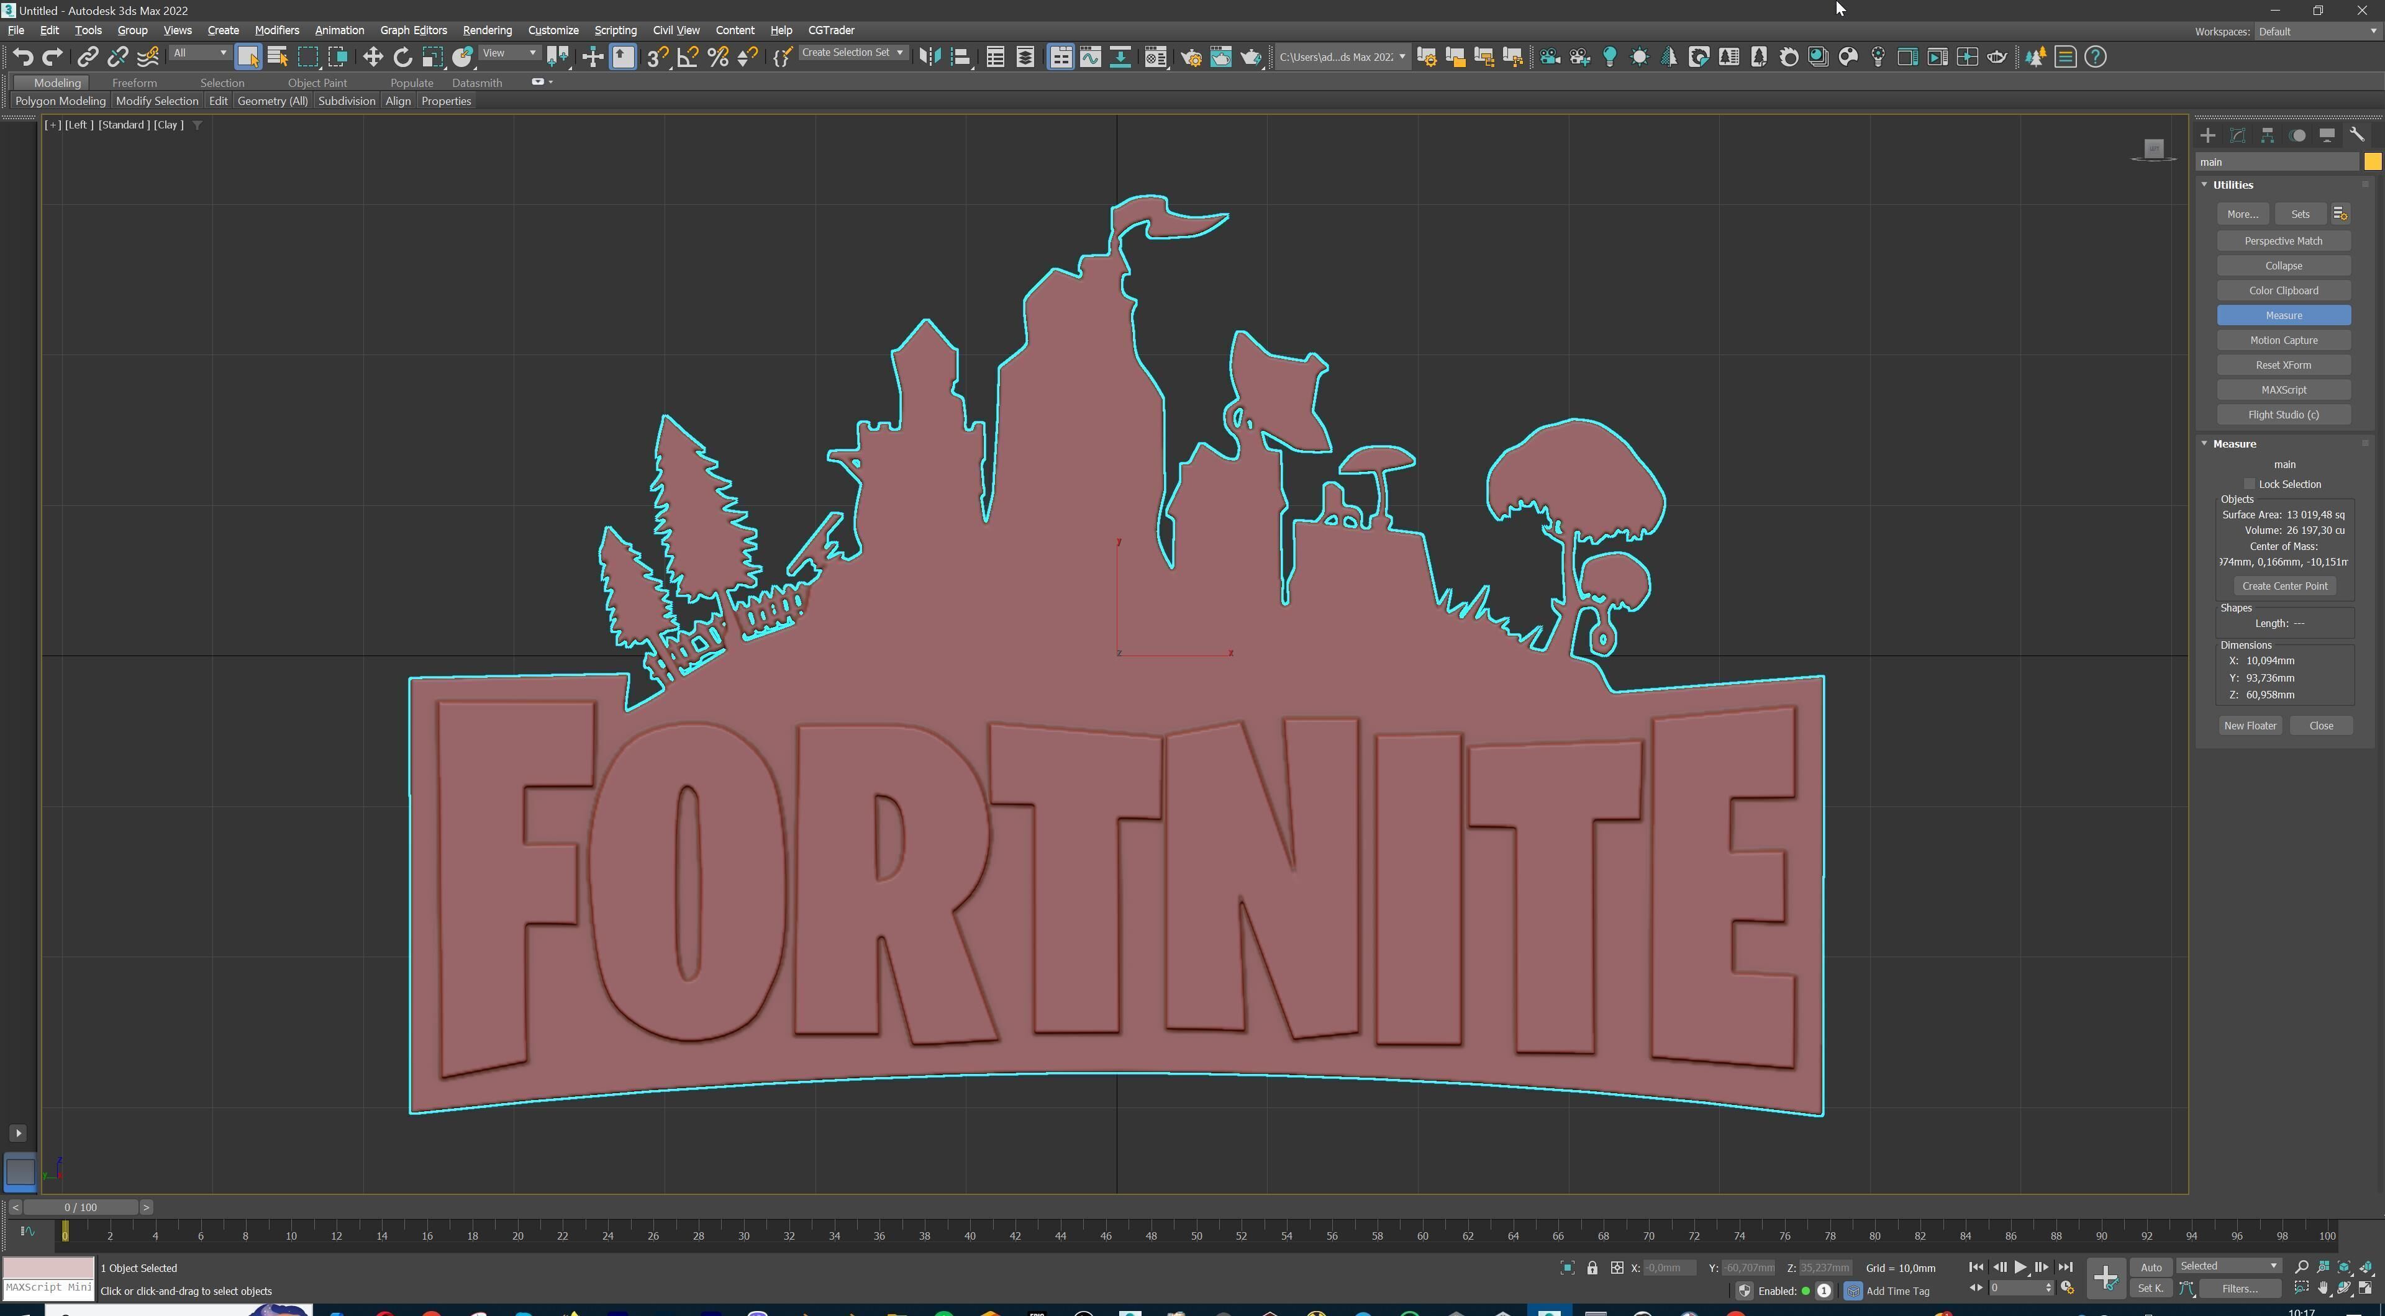Click the Perspective Match button
Screen dimensions: 2385x1316
pos(2283,241)
